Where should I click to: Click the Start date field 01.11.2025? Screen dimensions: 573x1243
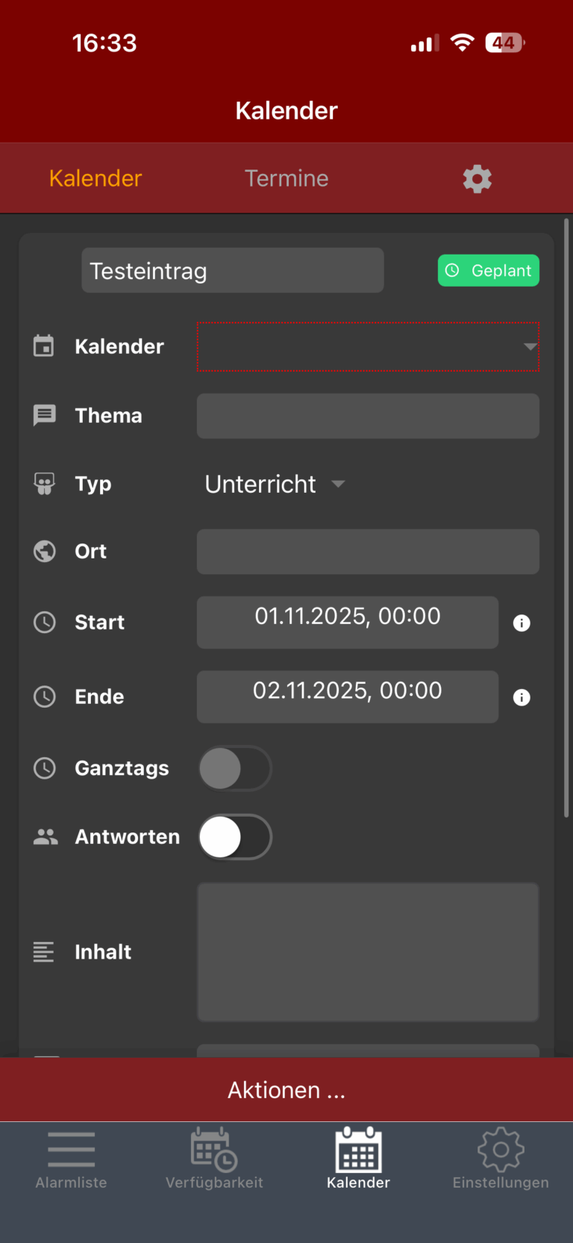pyautogui.click(x=348, y=622)
